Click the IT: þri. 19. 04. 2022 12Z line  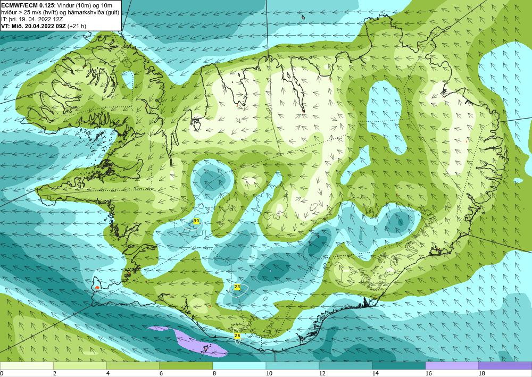tap(32, 19)
